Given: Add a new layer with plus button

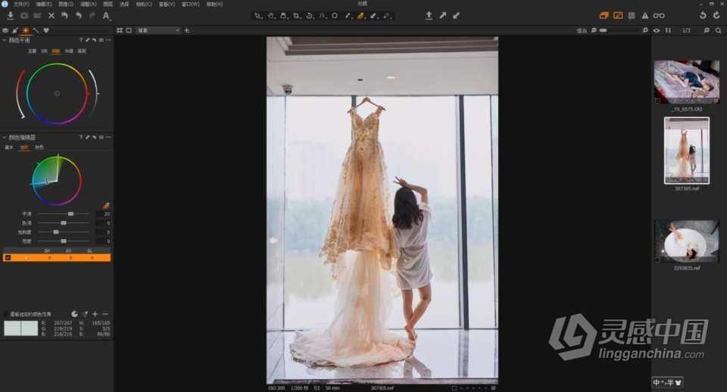Looking at the screenshot, I should pos(187,30).
